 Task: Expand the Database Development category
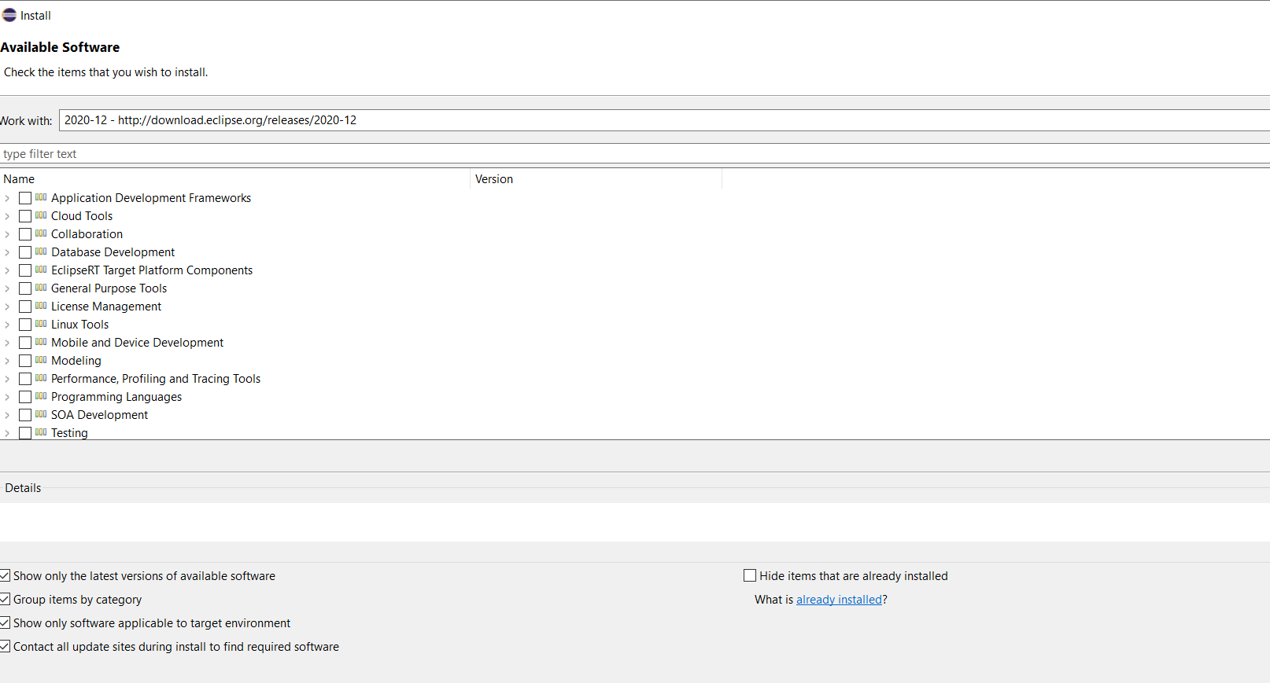[7, 252]
